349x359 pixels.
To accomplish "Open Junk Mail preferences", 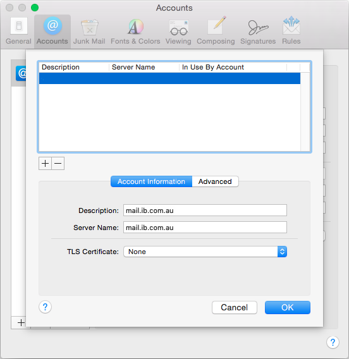I will tap(89, 31).
